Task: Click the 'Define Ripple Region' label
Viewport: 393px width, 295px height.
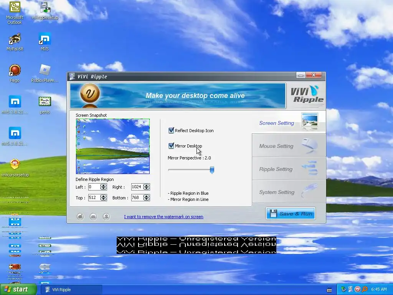Action: (x=95, y=179)
